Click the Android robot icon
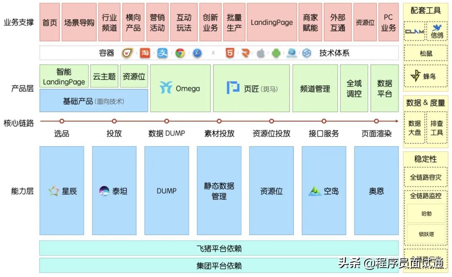 tap(276, 53)
